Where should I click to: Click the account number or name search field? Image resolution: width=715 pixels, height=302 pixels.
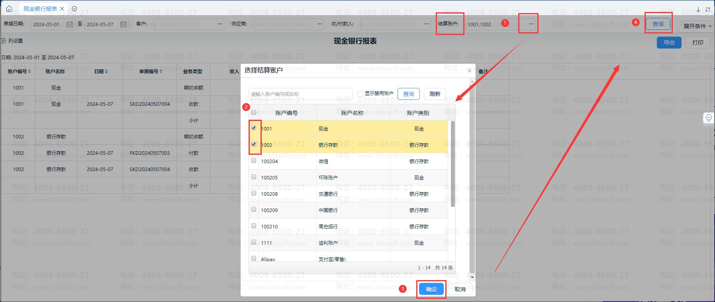[300, 94]
